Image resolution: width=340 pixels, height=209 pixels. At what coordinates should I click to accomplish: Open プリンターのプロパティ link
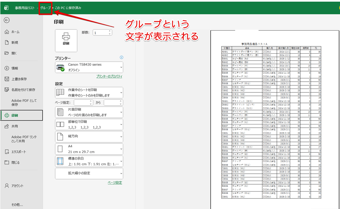point(109,76)
